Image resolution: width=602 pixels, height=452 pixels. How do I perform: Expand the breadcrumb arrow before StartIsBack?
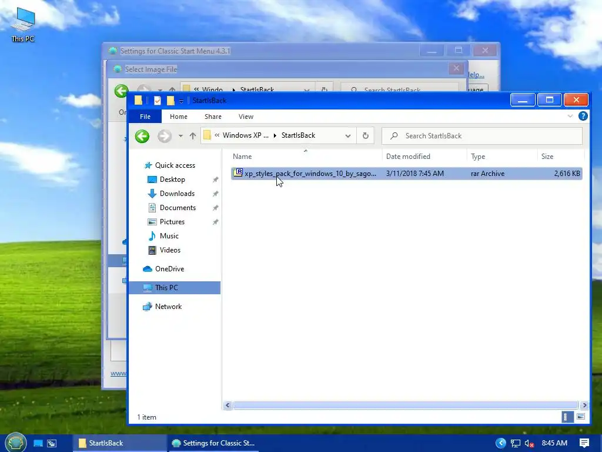[x=275, y=136]
